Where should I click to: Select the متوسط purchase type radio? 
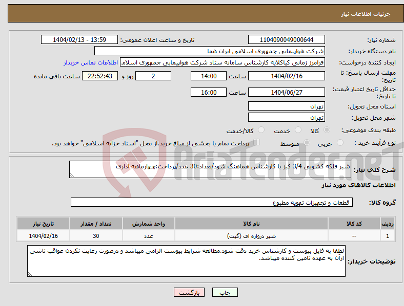tap(307, 142)
